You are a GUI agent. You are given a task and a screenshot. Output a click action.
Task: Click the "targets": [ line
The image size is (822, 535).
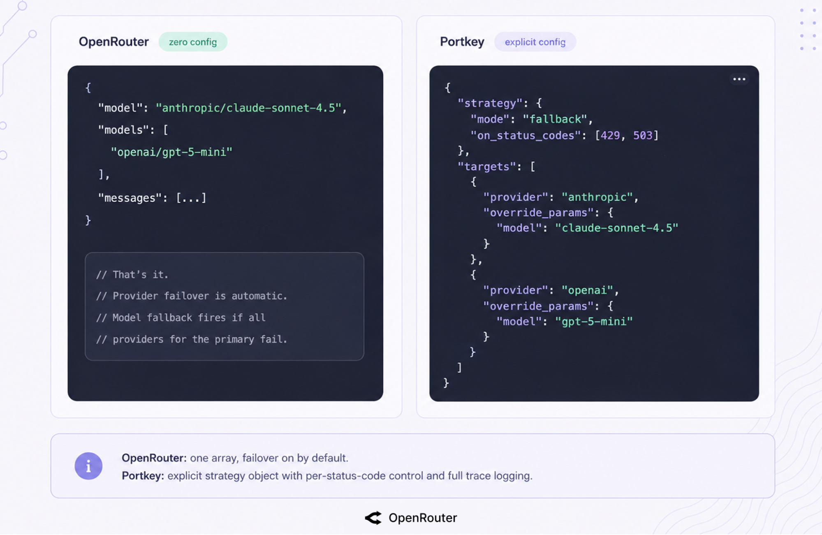point(497,167)
